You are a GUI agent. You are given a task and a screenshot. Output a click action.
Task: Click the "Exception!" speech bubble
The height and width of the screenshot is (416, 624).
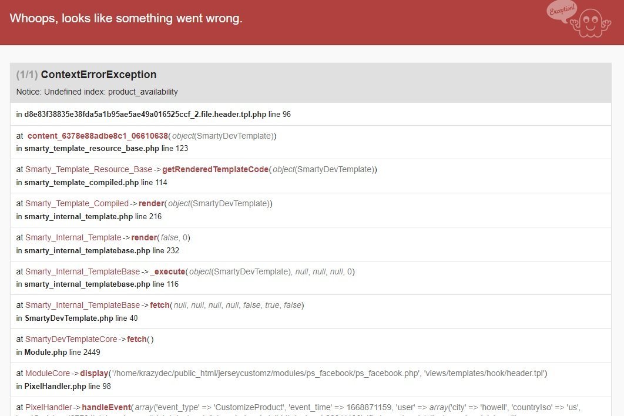pyautogui.click(x=562, y=10)
